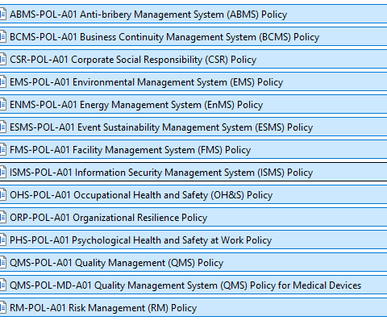Click document icon beside ENMS-POL-A01 Energy policy
This screenshot has height=329, width=387.
point(3,104)
